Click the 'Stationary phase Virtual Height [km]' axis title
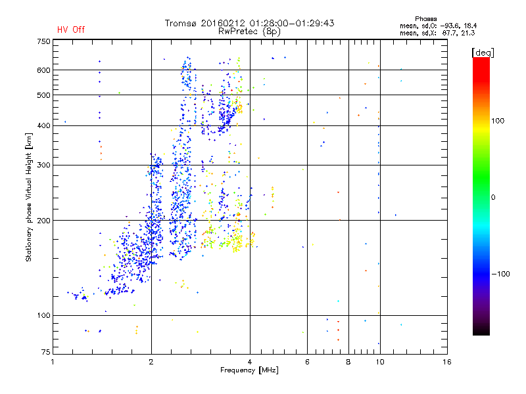This screenshot has height=394, width=526. (29, 197)
